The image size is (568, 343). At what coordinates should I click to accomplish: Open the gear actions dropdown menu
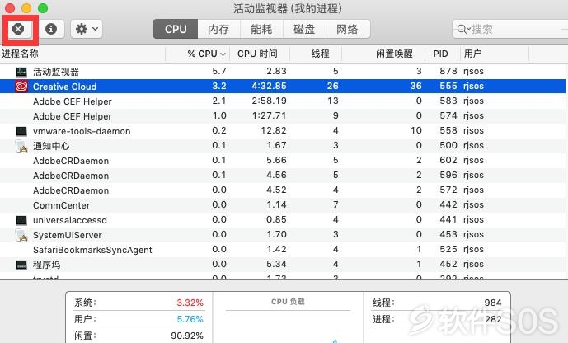point(87,29)
